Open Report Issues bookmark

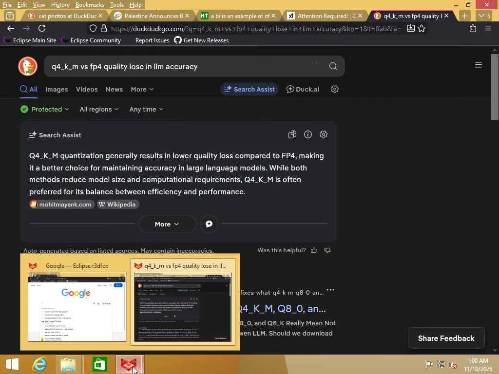pyautogui.click(x=152, y=40)
